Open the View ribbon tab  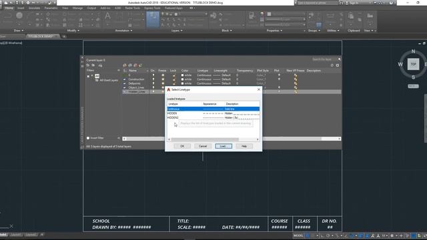click(x=65, y=8)
